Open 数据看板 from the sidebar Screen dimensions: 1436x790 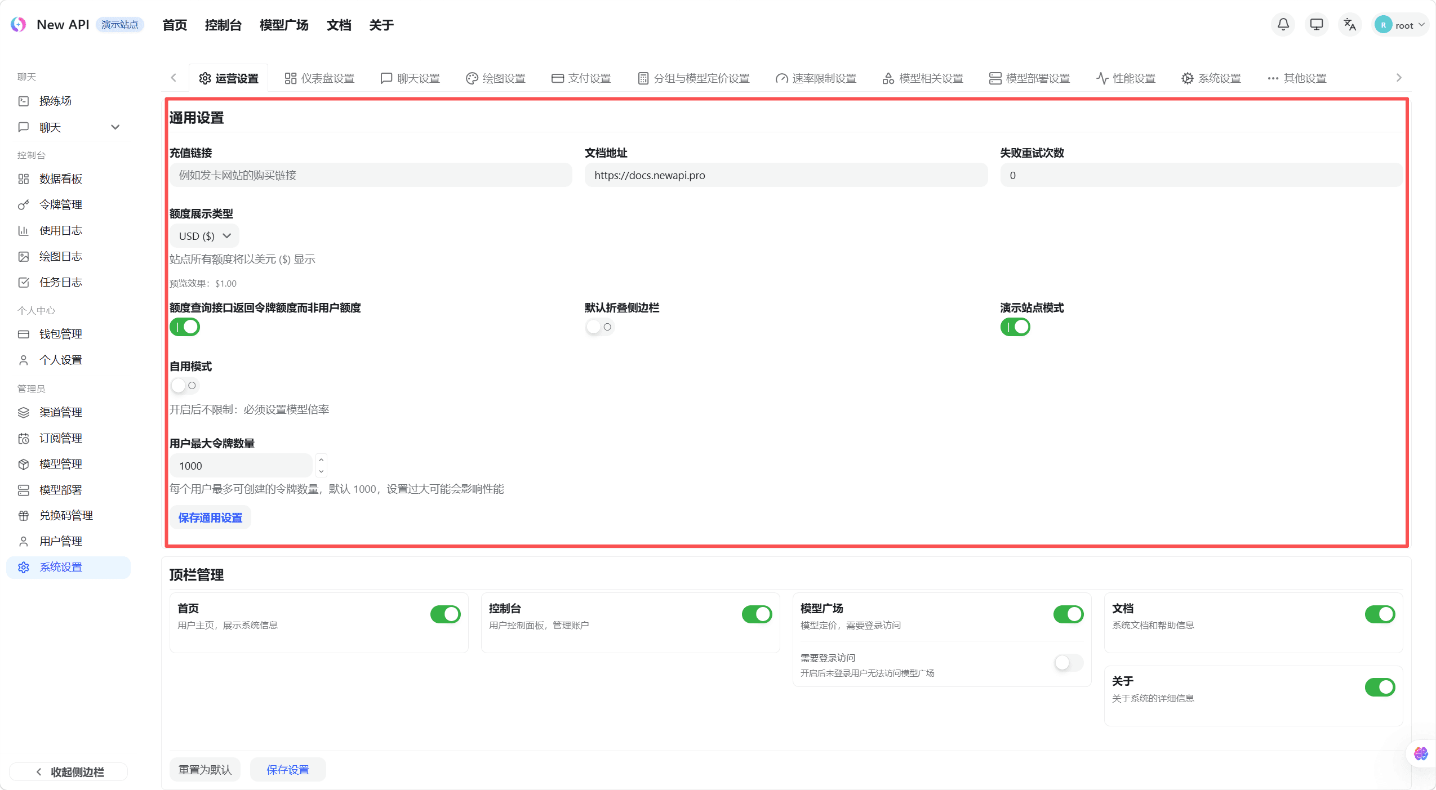(60, 178)
